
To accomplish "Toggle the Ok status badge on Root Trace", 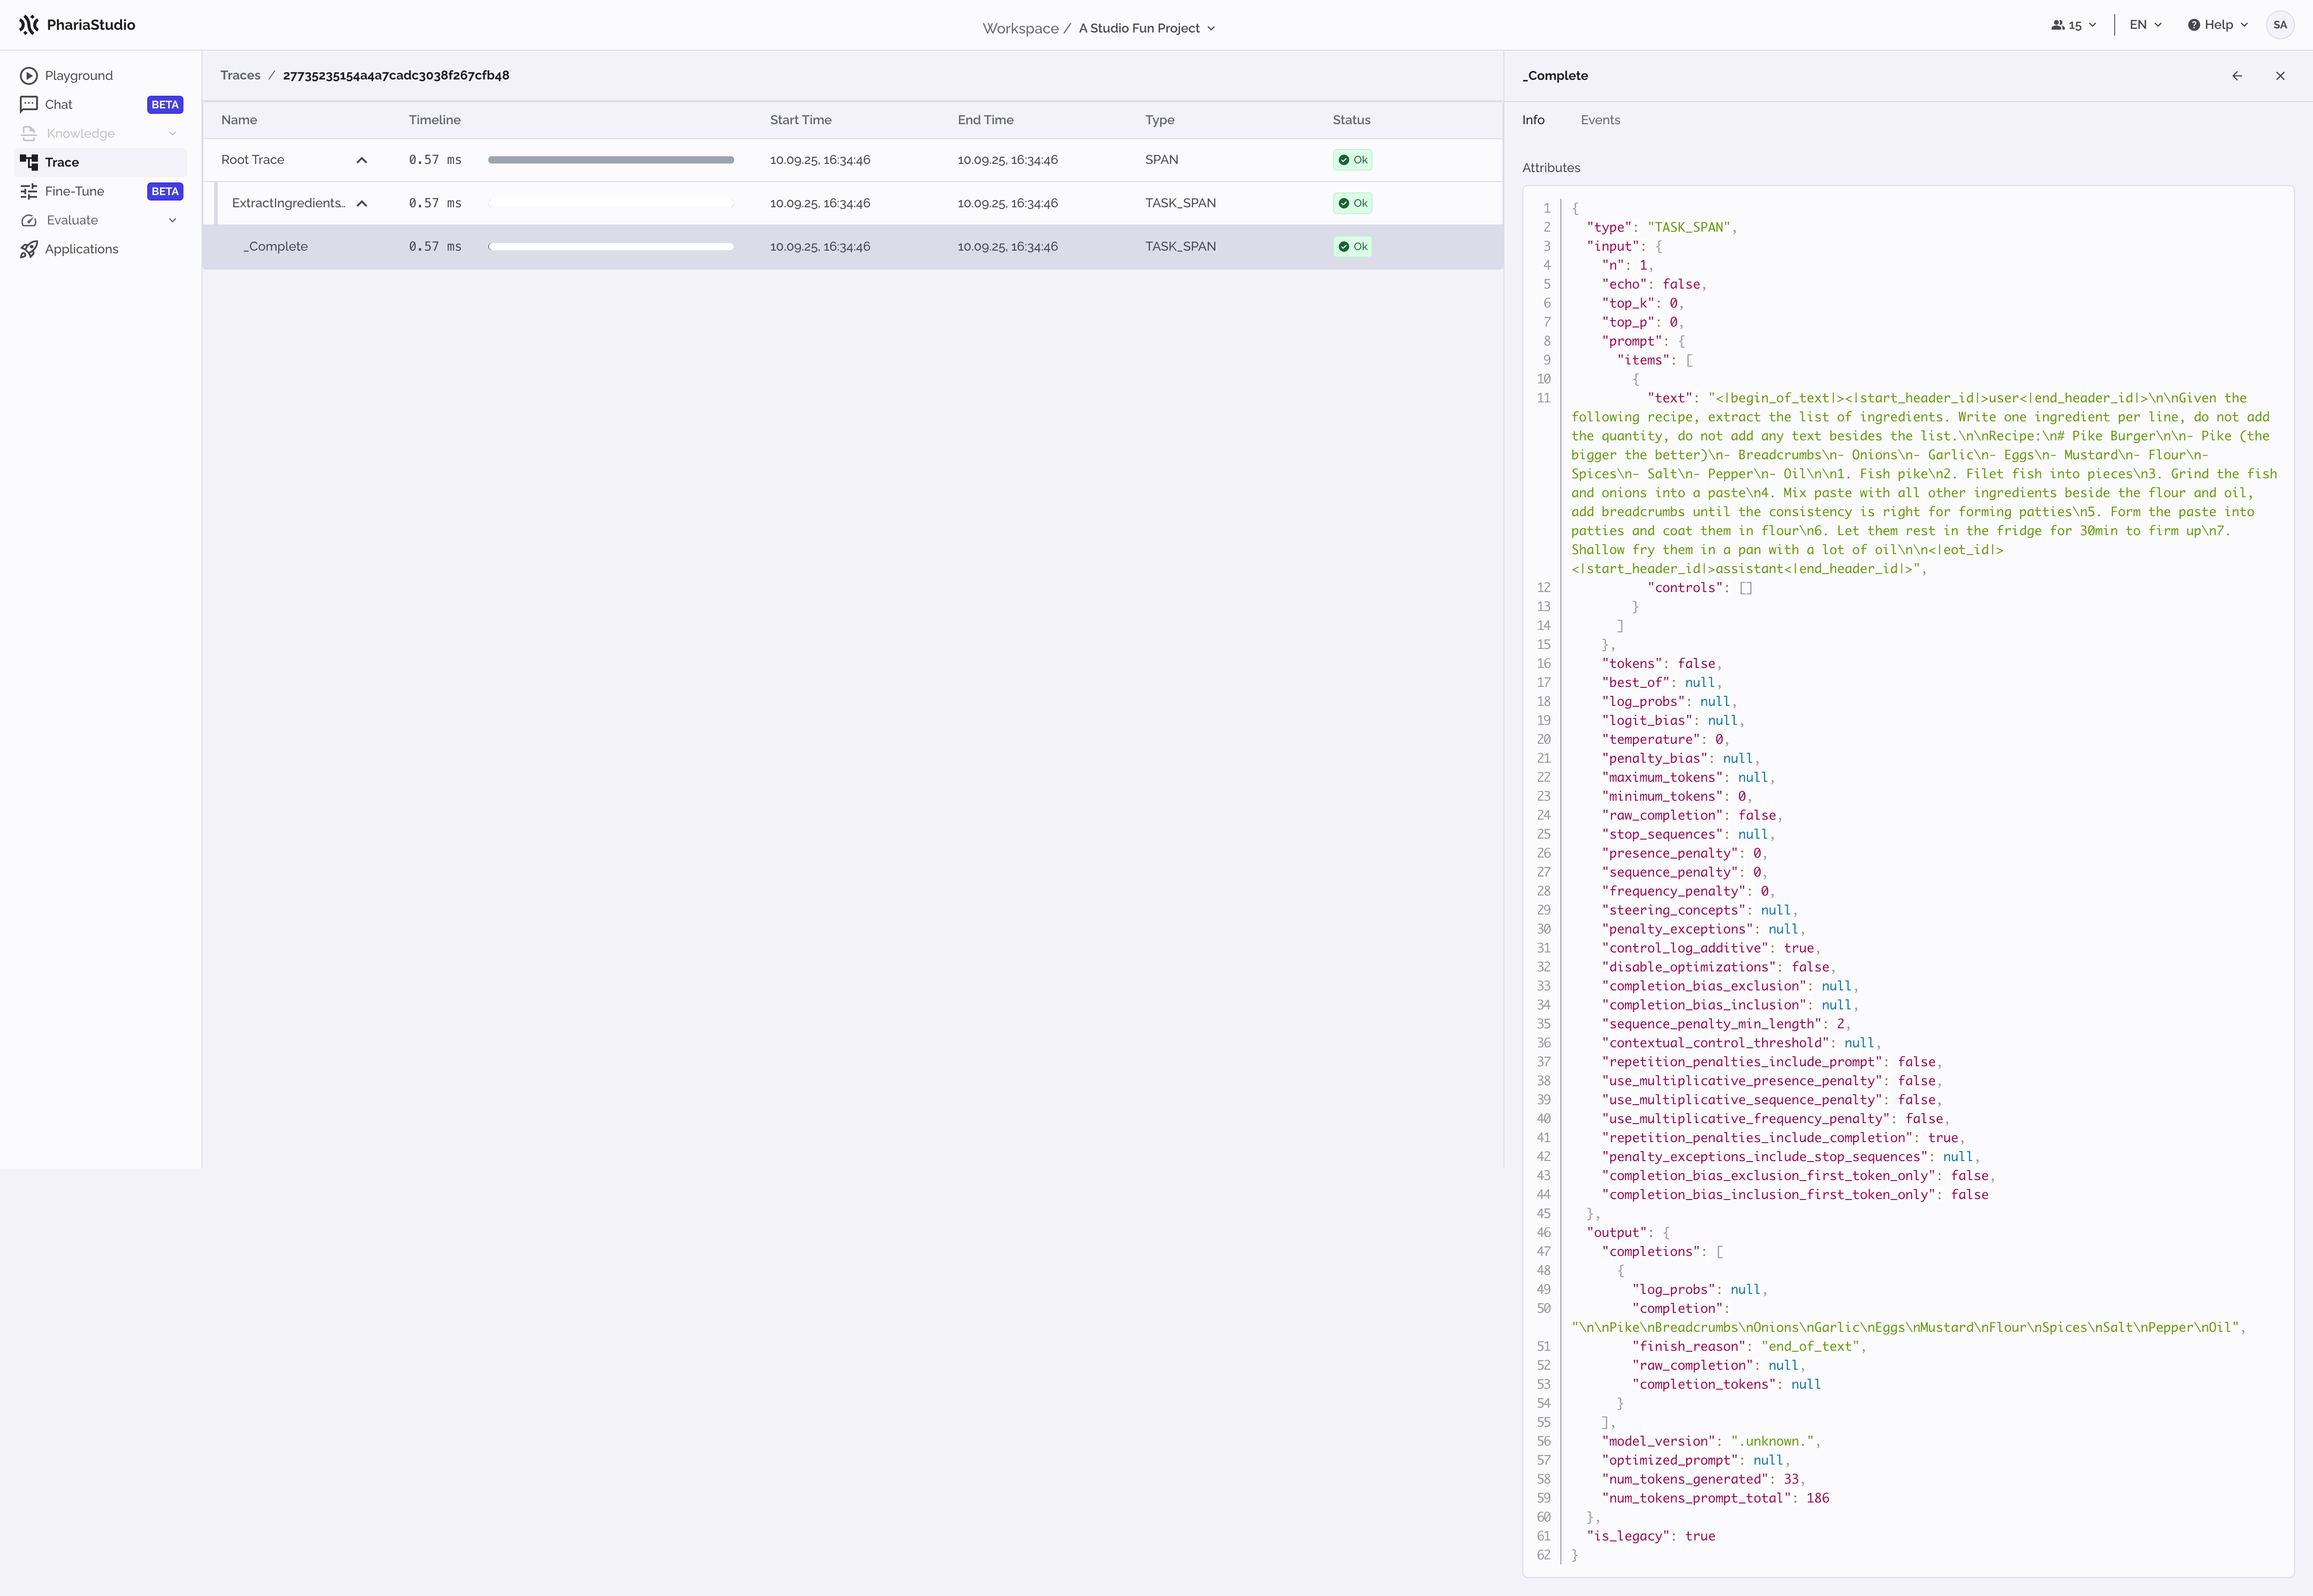I will click(1352, 159).
